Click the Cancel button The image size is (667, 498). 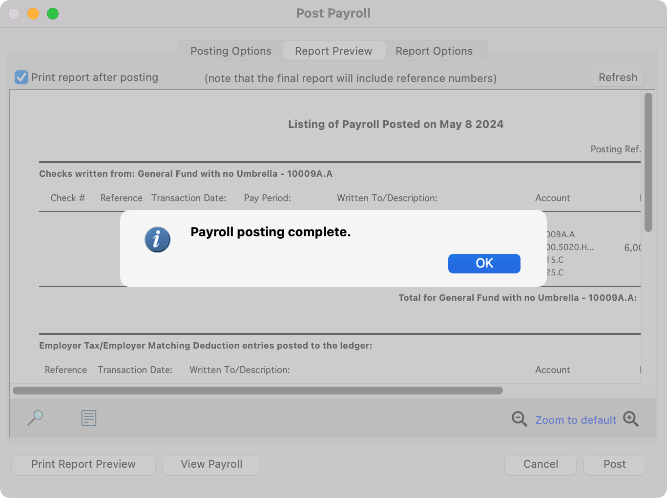540,464
